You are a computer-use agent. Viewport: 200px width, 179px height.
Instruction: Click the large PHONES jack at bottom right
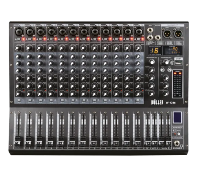(x=177, y=144)
